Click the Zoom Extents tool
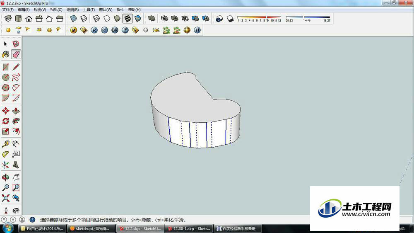This screenshot has height=233, width=414. click(x=5, y=198)
